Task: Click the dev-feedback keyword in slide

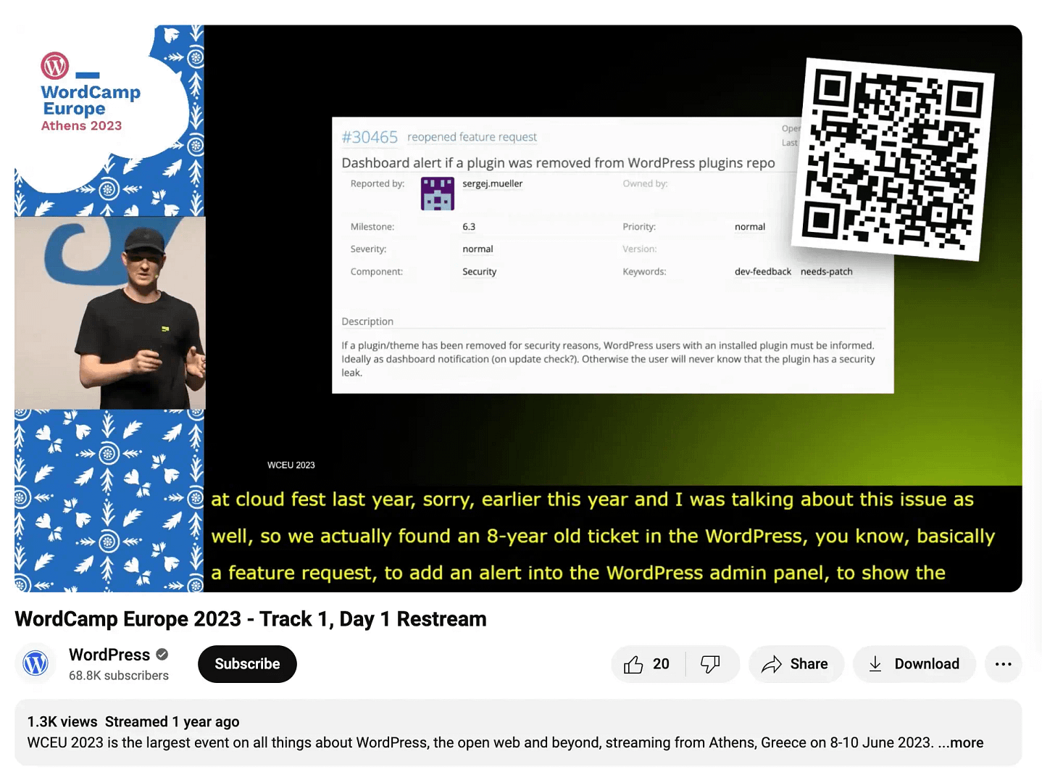Action: coord(763,272)
